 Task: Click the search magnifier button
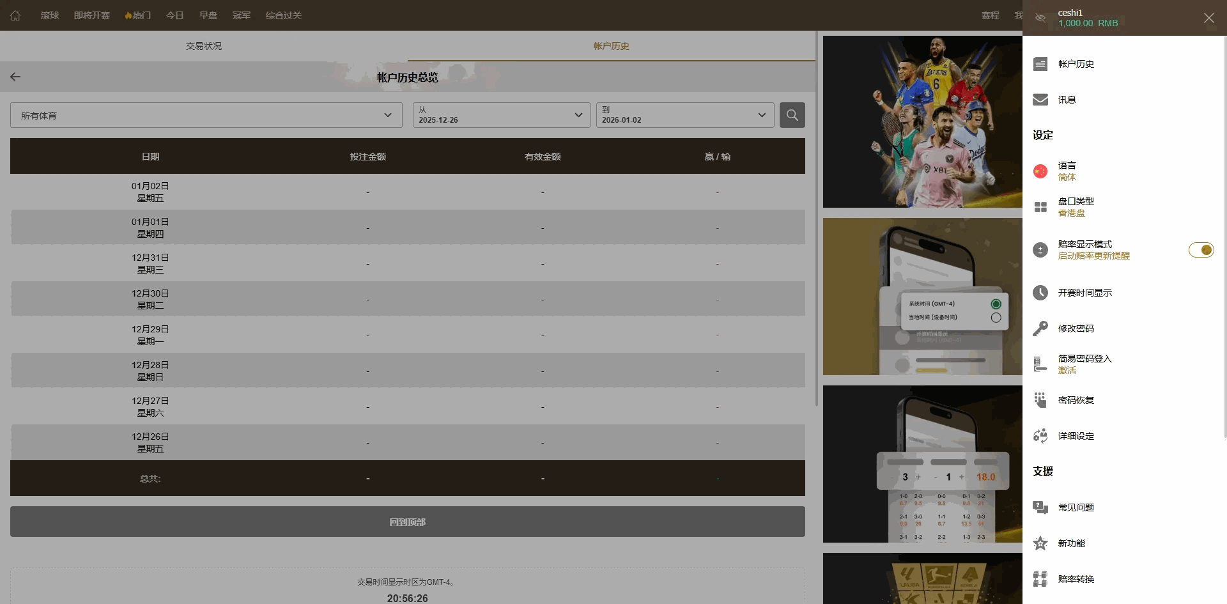pyautogui.click(x=792, y=115)
